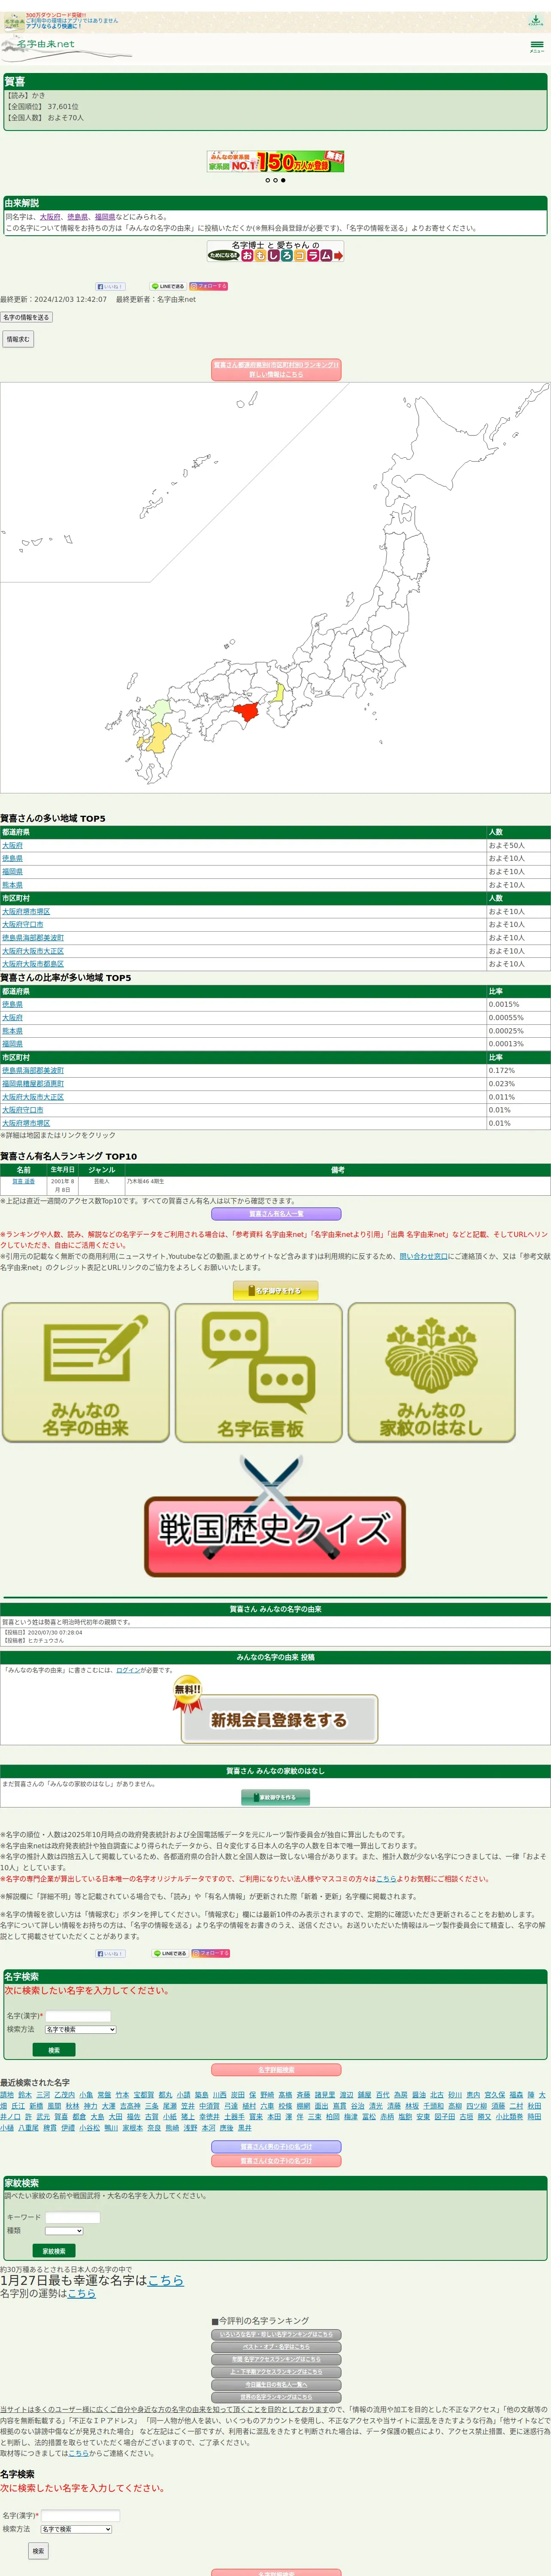Open the 種類 dropdown in 家紋検索
Viewport: 551px width, 2576px height.
pyautogui.click(x=64, y=2230)
